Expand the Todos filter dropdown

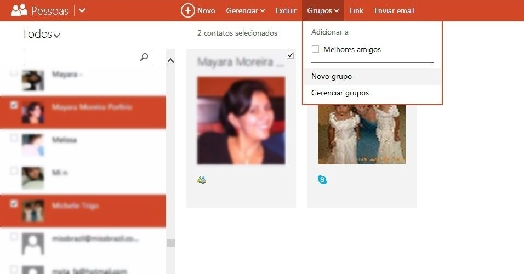(x=41, y=34)
